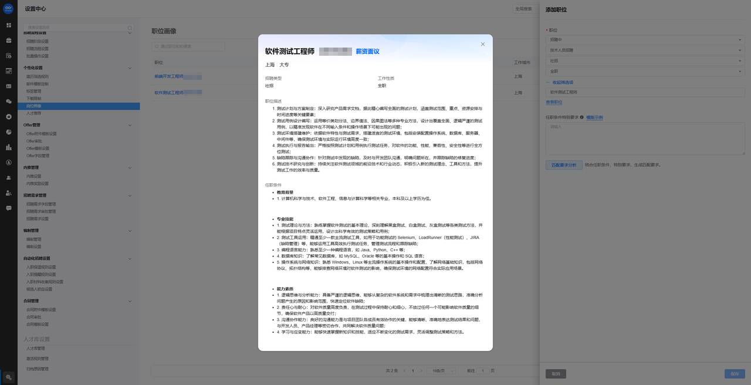Click the 匹配要求分析 button
Screen dimensions: 751x385
tap(564, 165)
